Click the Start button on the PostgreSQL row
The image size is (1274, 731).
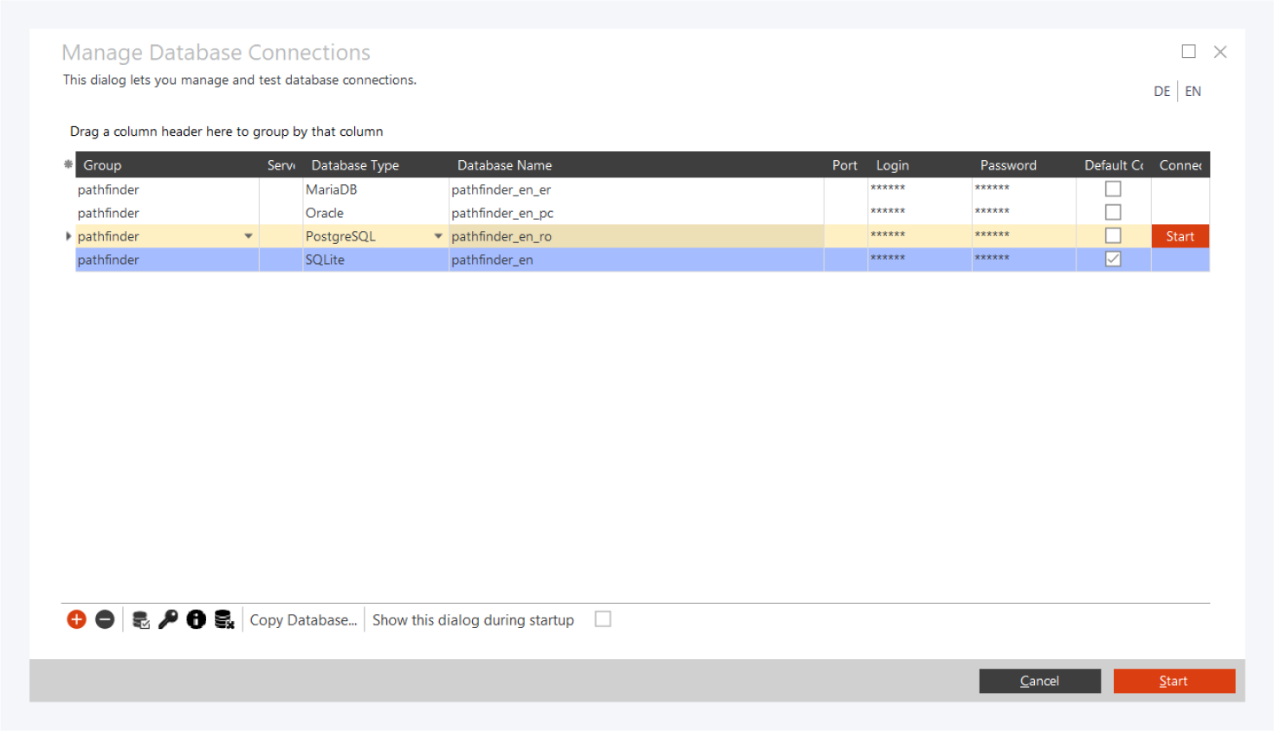[1180, 235]
